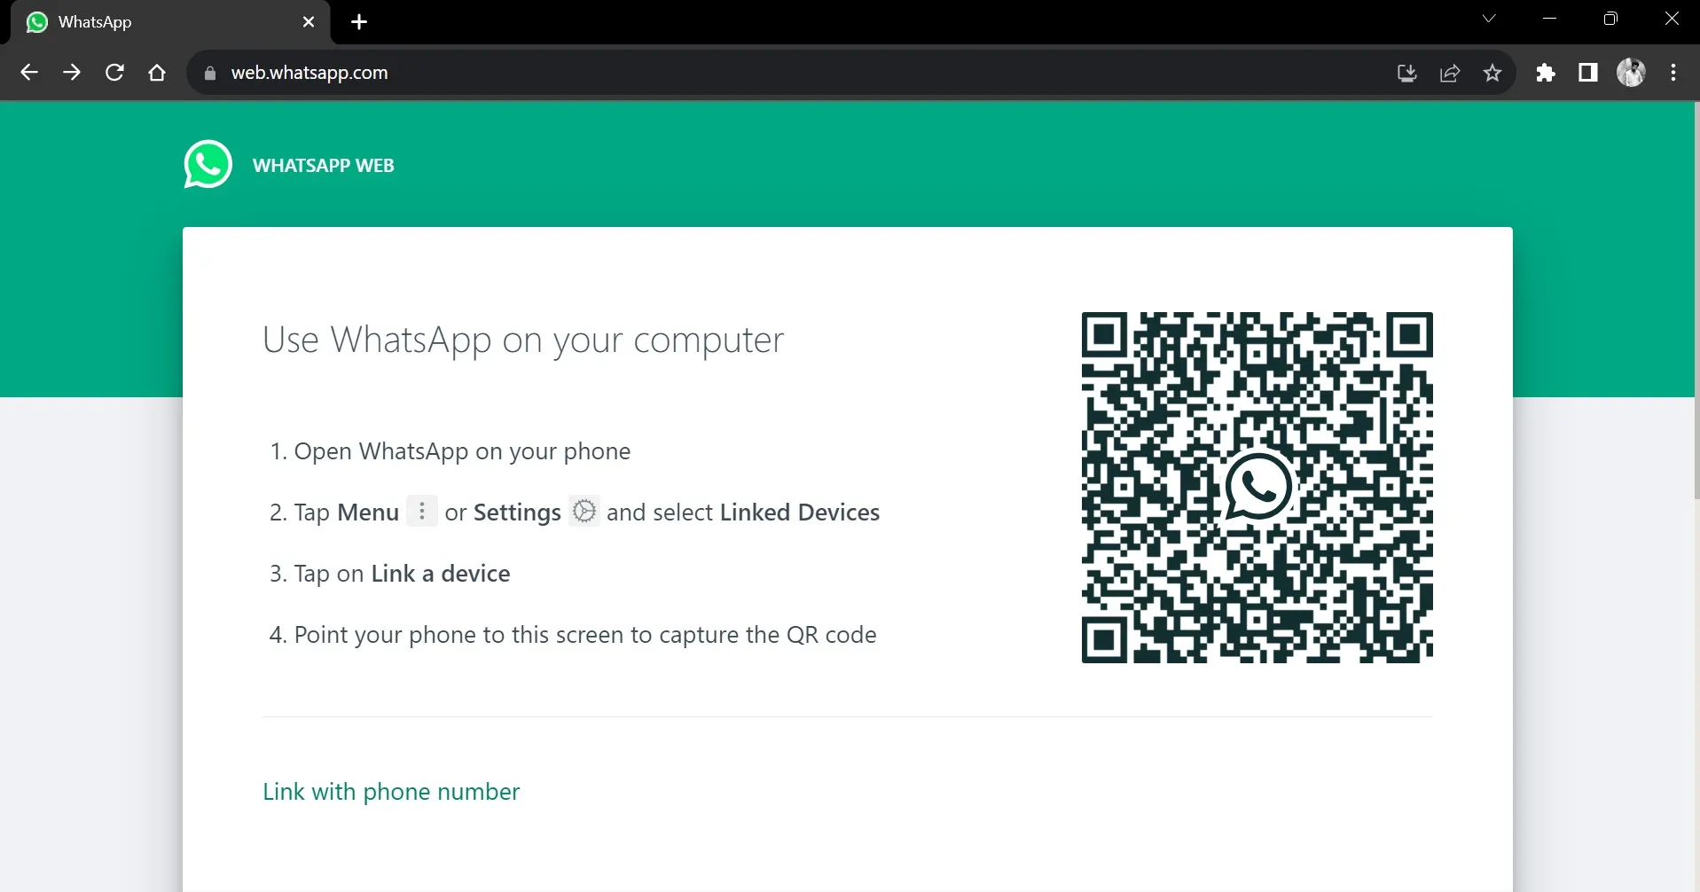This screenshot has height=892, width=1700.
Task: Refresh the WhatsApp Web page
Action: pos(114,73)
